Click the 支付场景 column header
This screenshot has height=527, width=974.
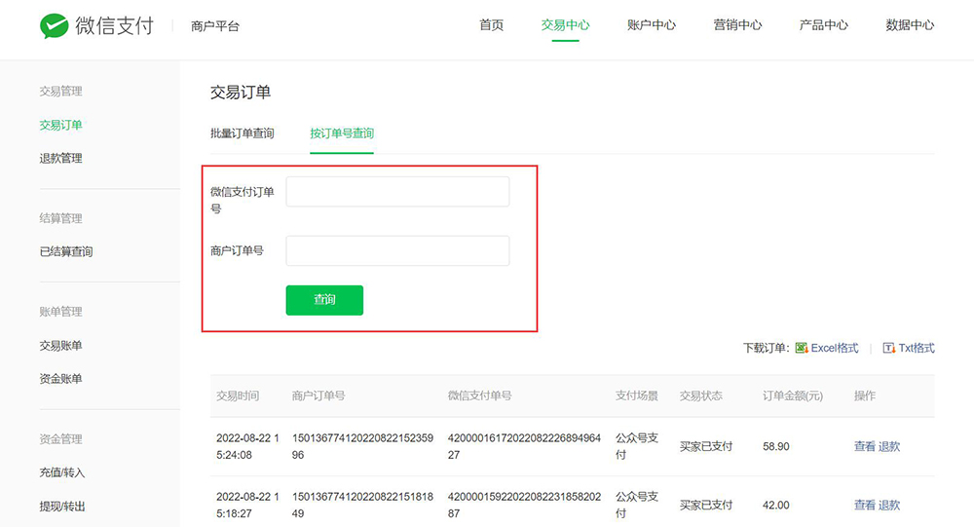[x=637, y=395]
